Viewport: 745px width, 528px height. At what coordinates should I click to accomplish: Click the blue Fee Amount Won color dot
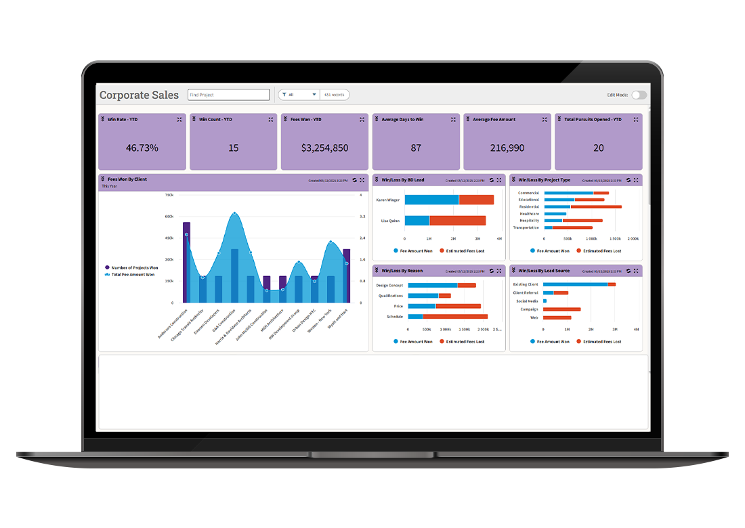coord(395,250)
